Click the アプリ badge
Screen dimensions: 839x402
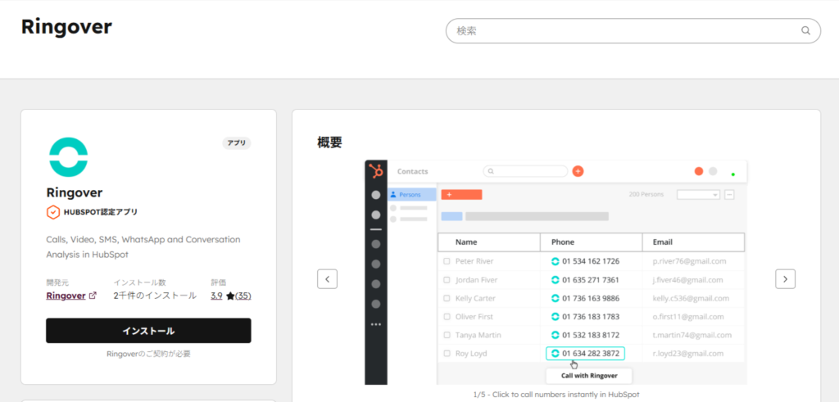coord(237,142)
